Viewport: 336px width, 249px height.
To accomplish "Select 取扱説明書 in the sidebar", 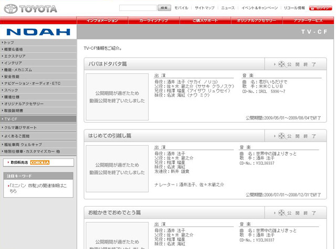I will point(38,111).
